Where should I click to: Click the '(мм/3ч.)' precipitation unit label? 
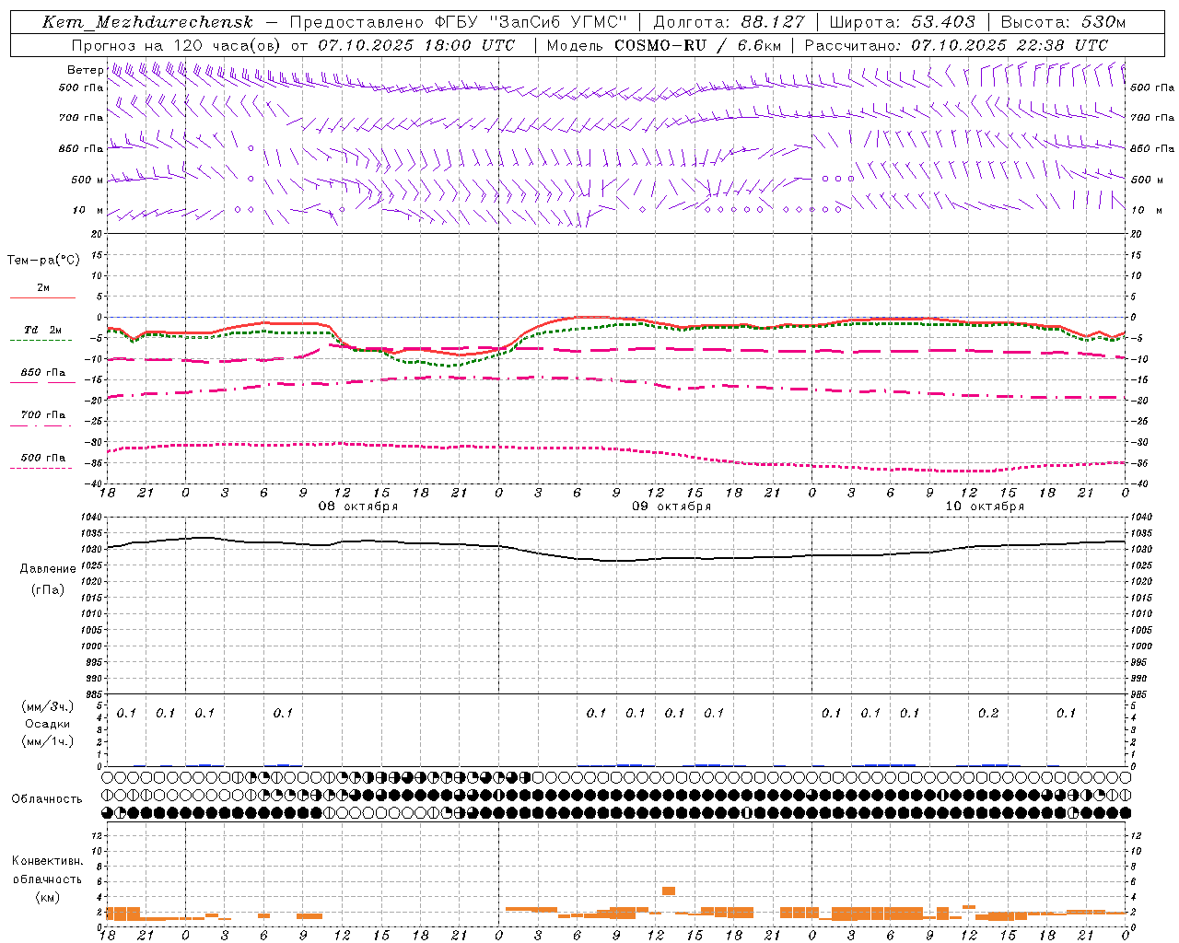pyautogui.click(x=48, y=706)
